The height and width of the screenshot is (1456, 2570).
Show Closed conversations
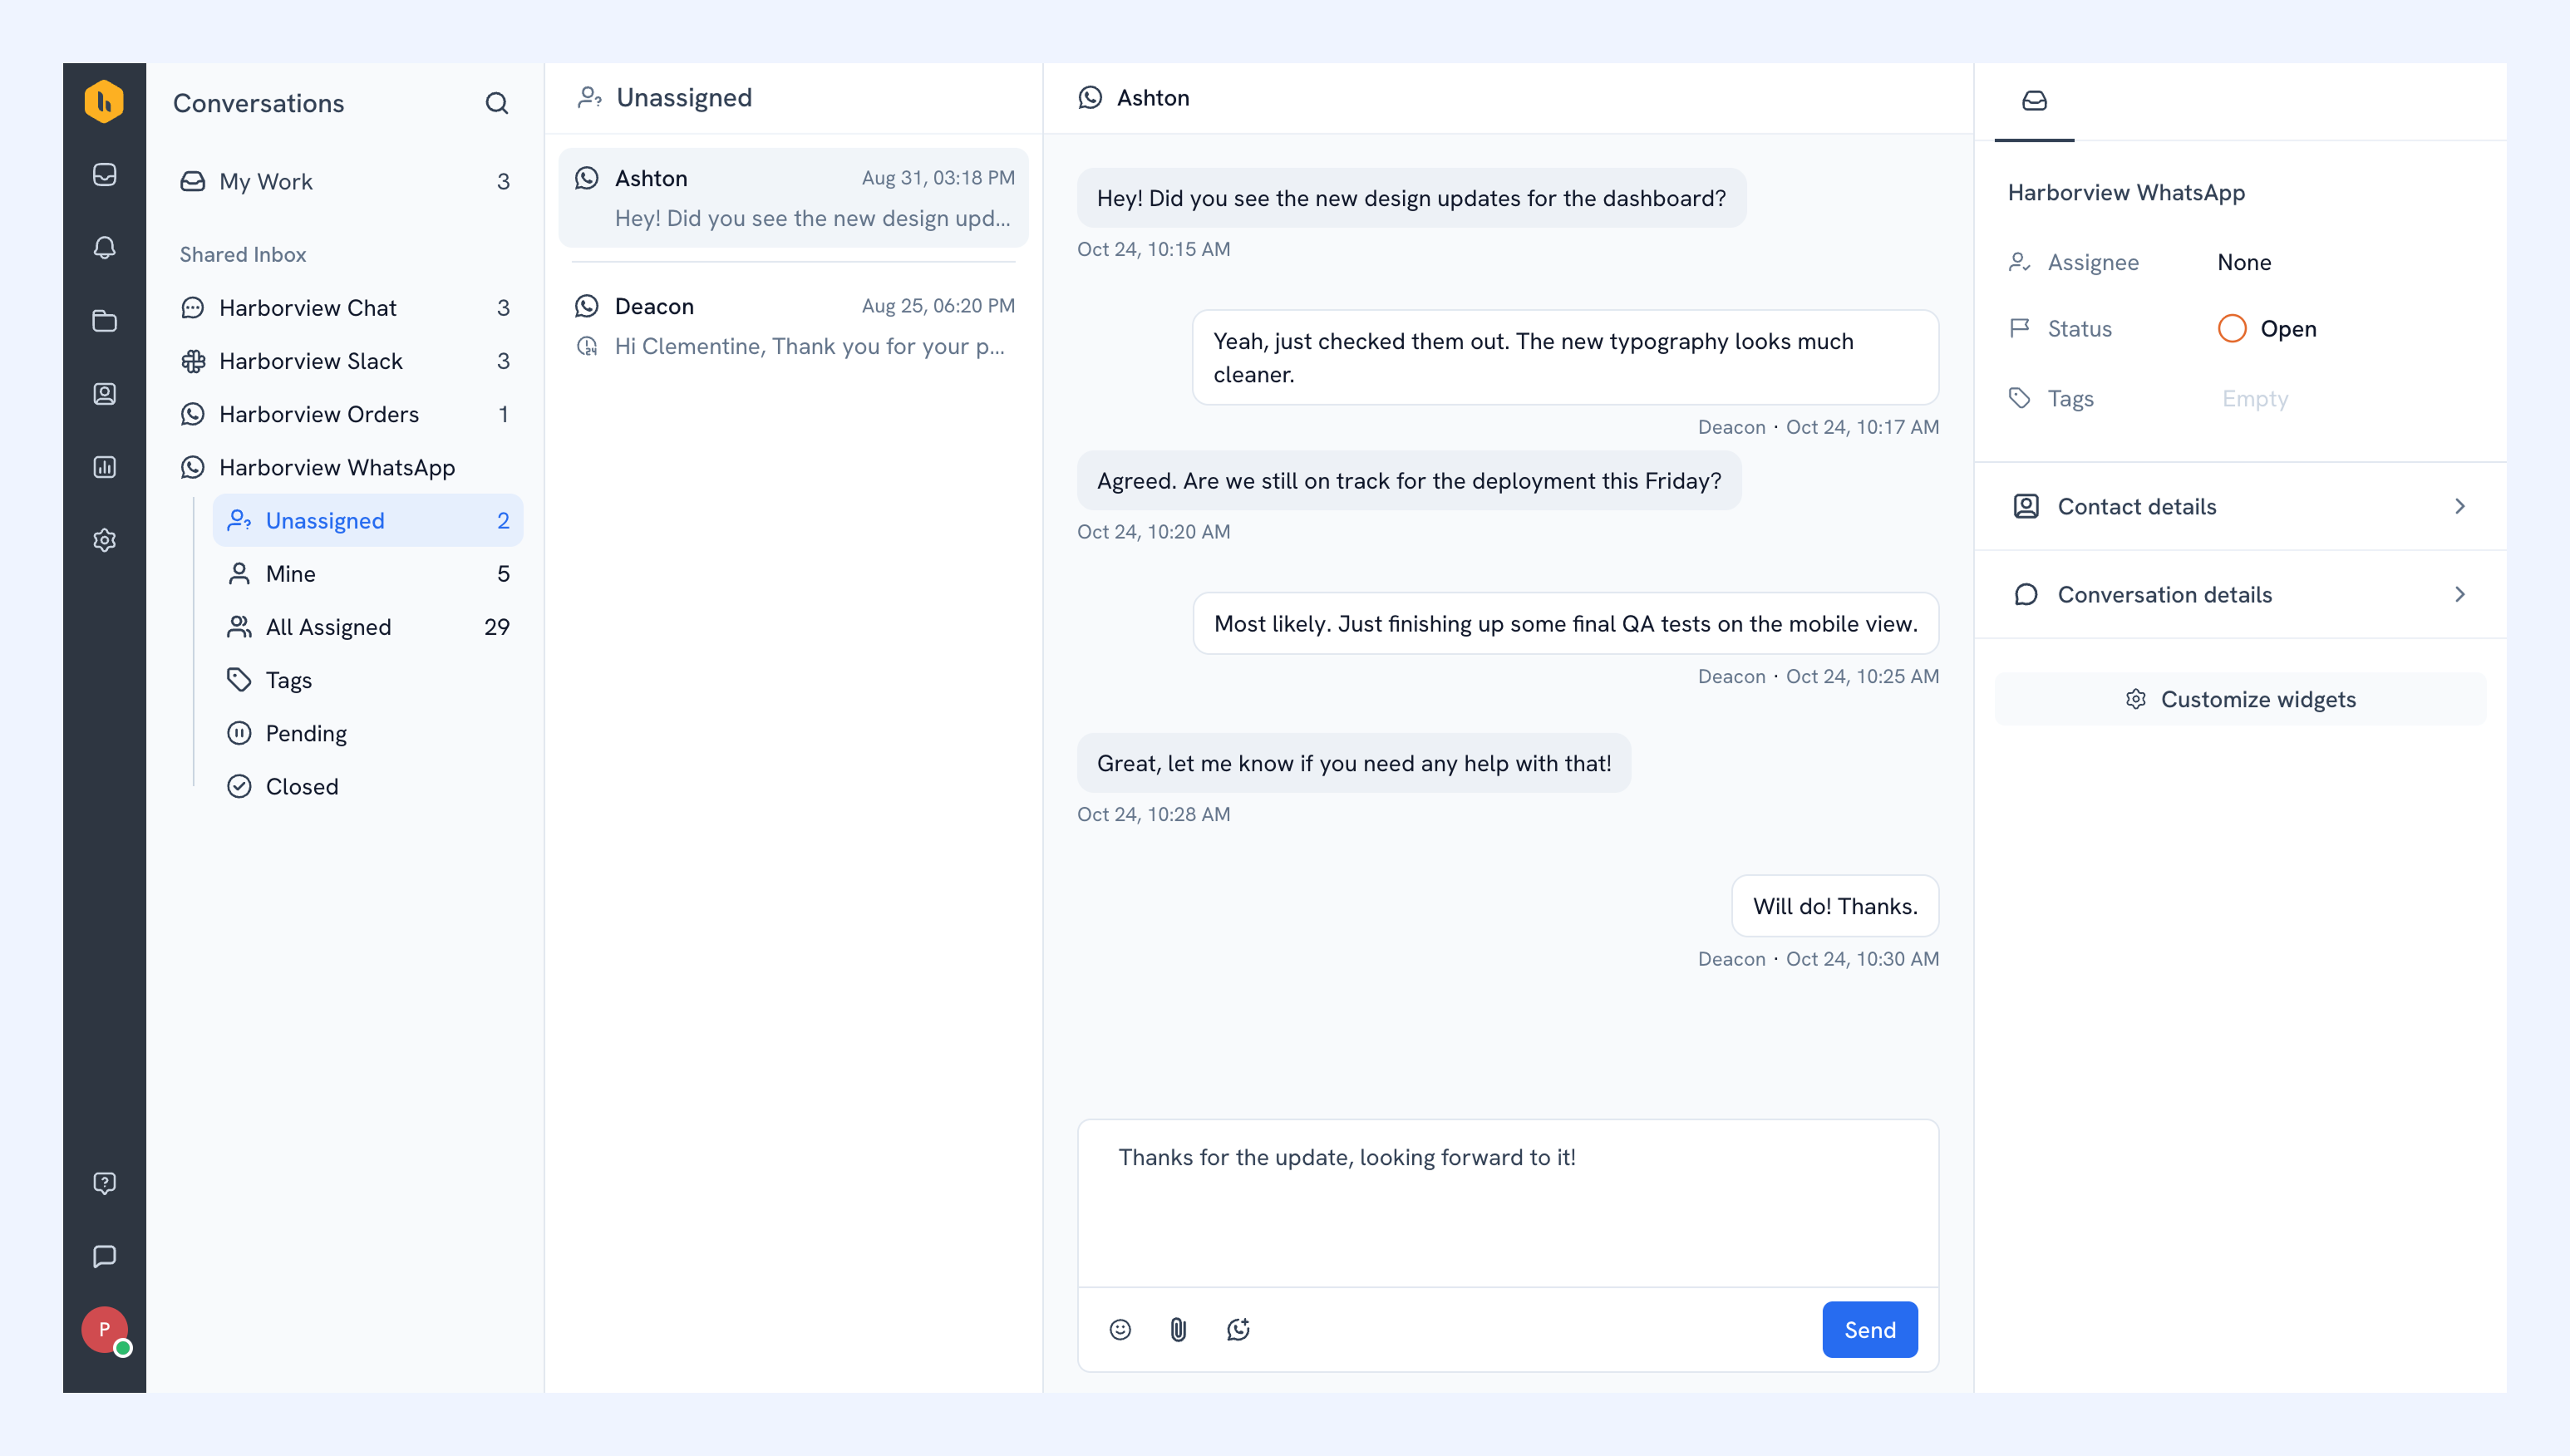(x=368, y=786)
